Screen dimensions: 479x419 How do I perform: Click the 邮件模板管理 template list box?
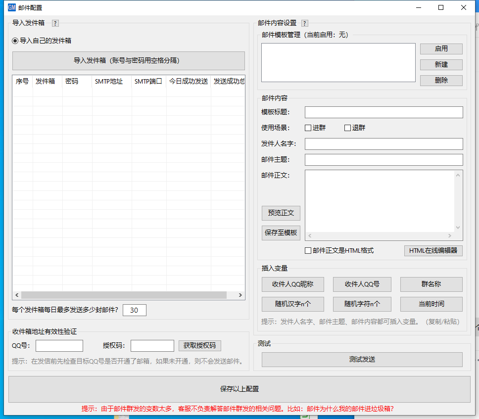pos(338,63)
